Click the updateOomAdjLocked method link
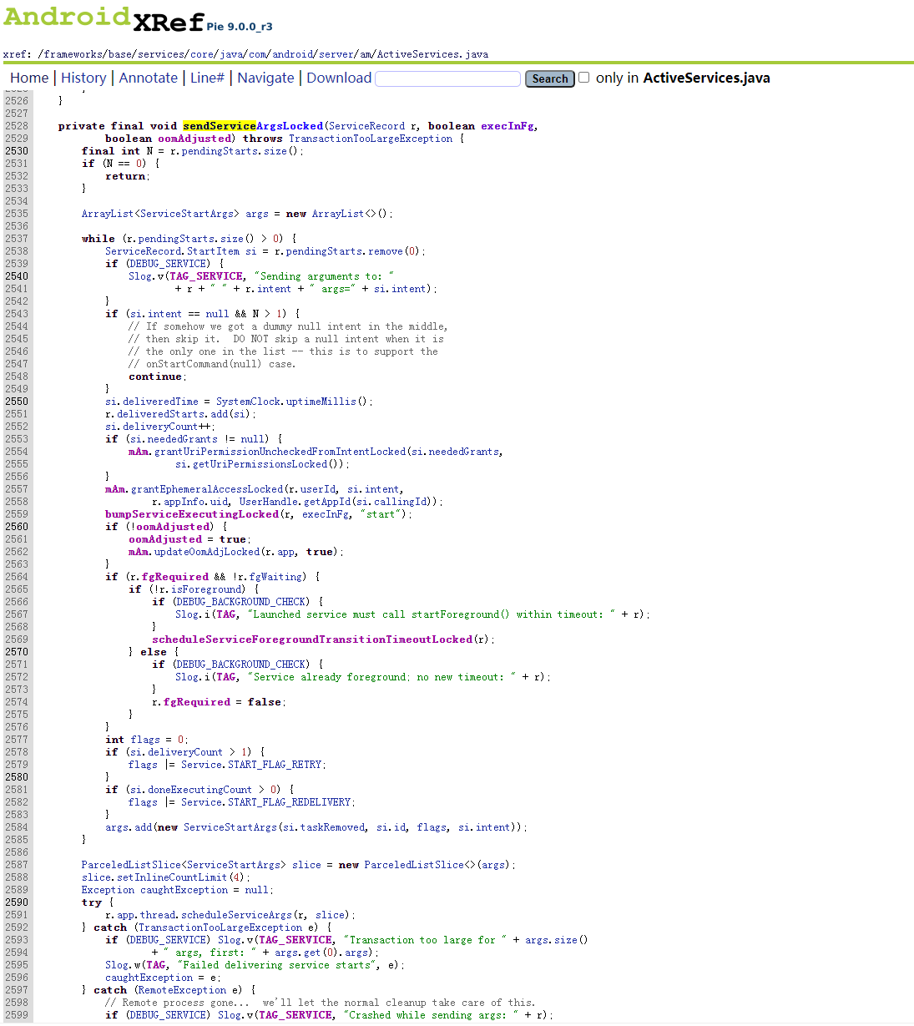 pyautogui.click(x=207, y=552)
